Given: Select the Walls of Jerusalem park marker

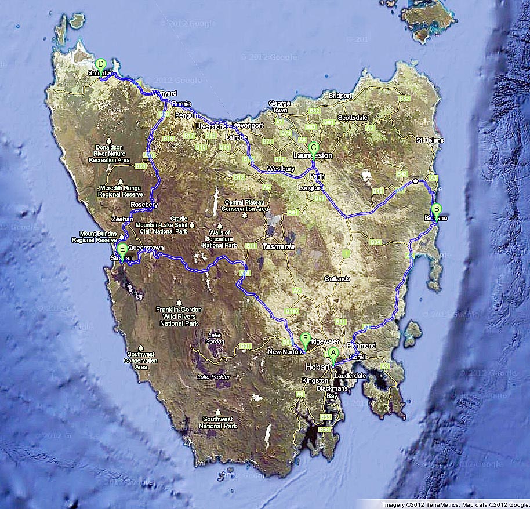Looking at the screenshot, I should pyautogui.click(x=219, y=226).
